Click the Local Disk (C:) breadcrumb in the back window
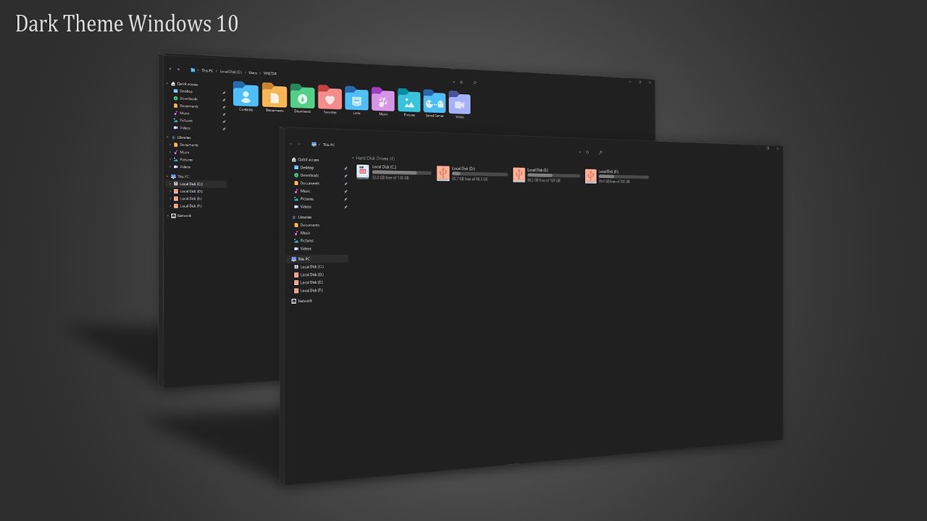The width and height of the screenshot is (927, 521). 231,72
